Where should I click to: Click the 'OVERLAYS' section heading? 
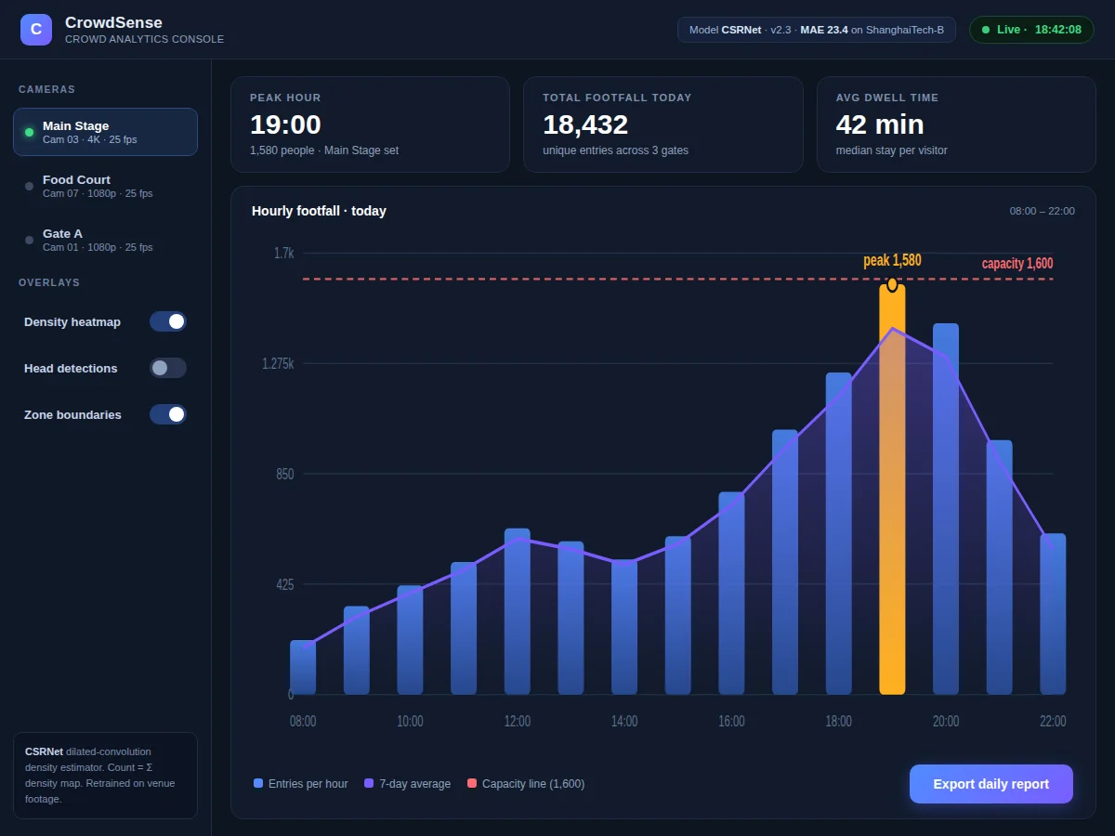pyautogui.click(x=49, y=282)
